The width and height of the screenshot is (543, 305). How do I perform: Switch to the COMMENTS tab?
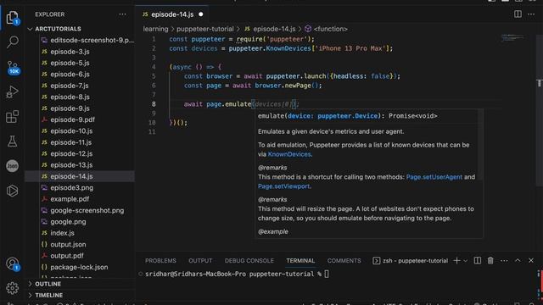click(344, 261)
